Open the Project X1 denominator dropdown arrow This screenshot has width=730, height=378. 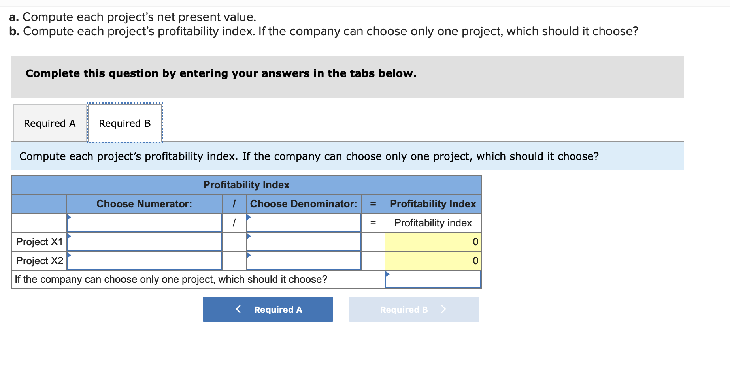point(249,236)
